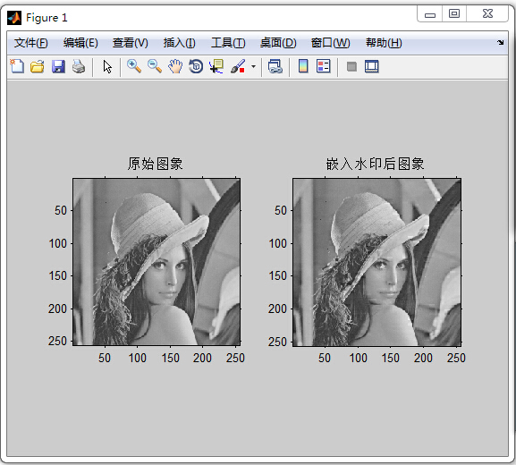Select the Brush data tool
The image size is (516, 465).
point(238,66)
